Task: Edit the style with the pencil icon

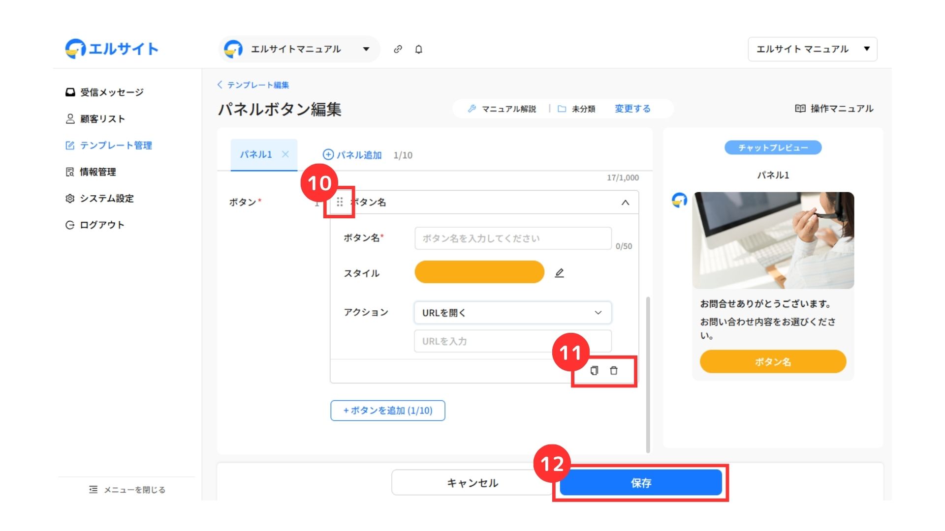Action: point(559,273)
